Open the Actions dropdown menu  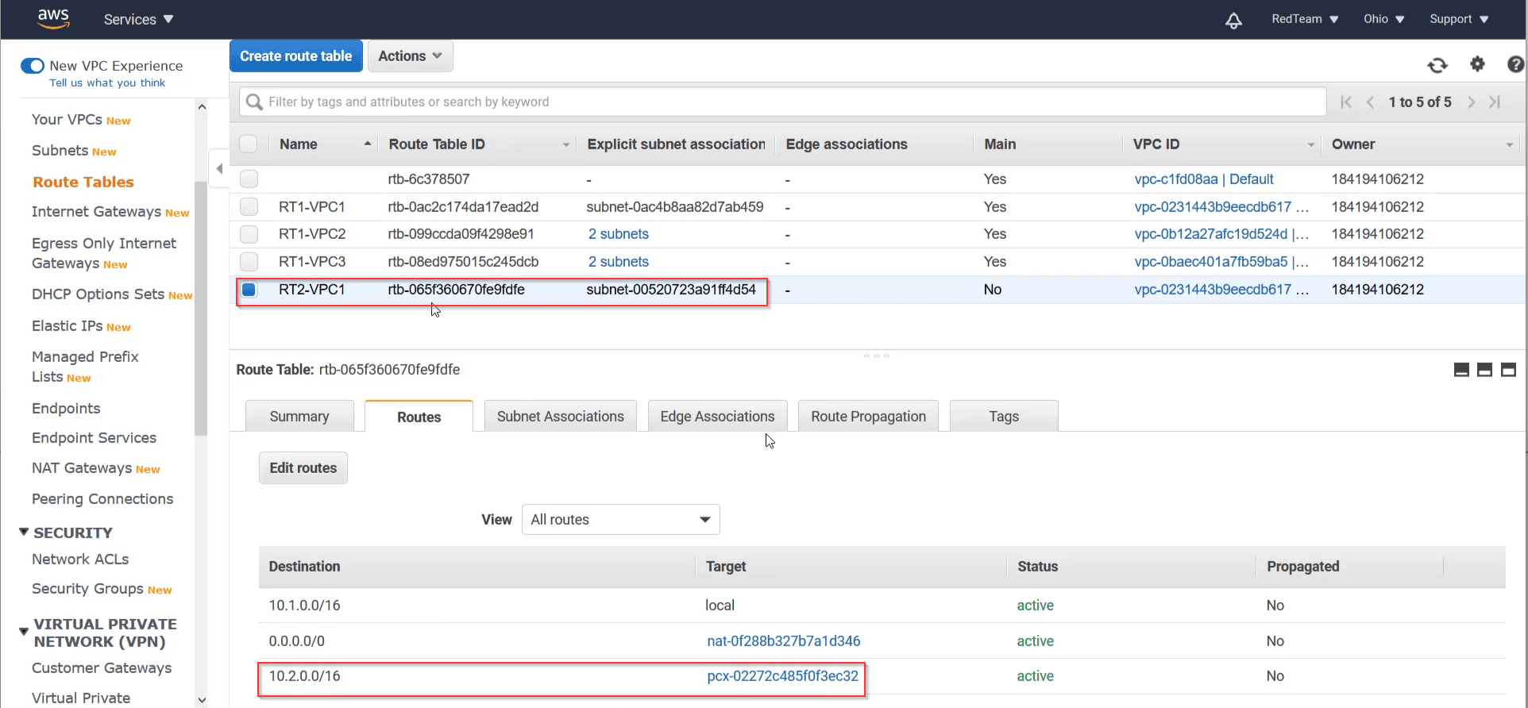click(410, 56)
